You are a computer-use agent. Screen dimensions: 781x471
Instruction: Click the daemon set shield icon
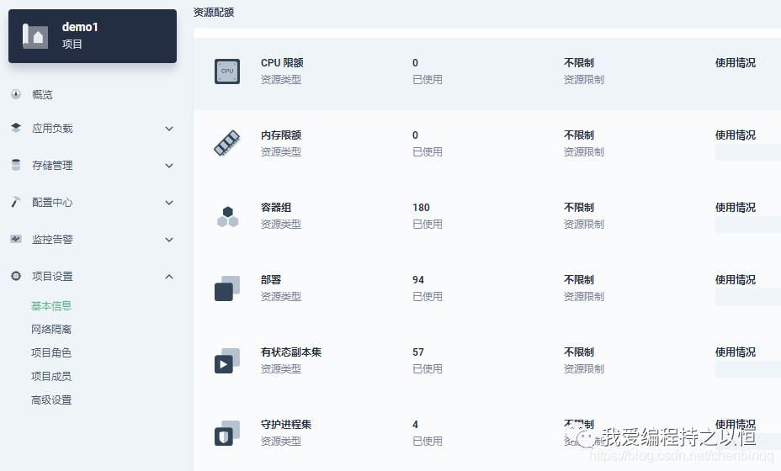pyautogui.click(x=227, y=433)
